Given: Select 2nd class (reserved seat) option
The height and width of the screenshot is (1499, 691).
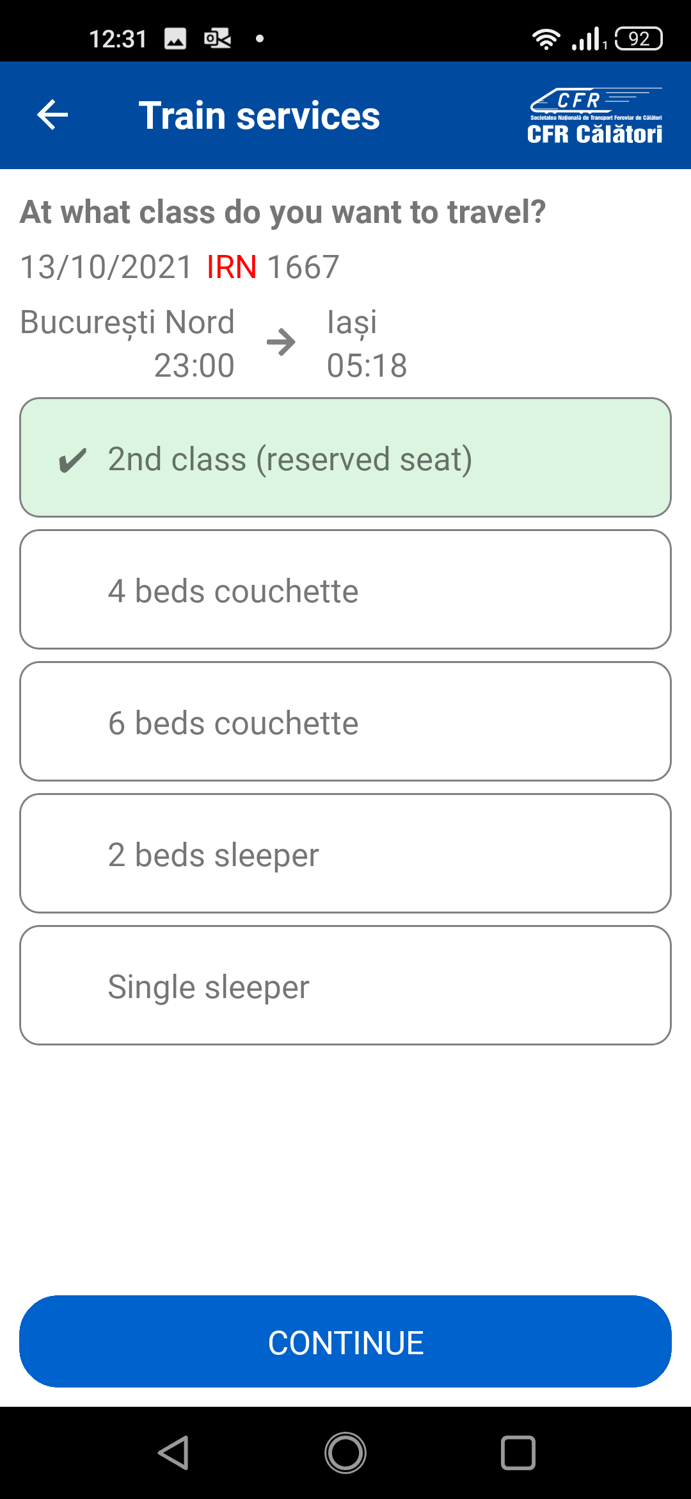Looking at the screenshot, I should pyautogui.click(x=345, y=458).
